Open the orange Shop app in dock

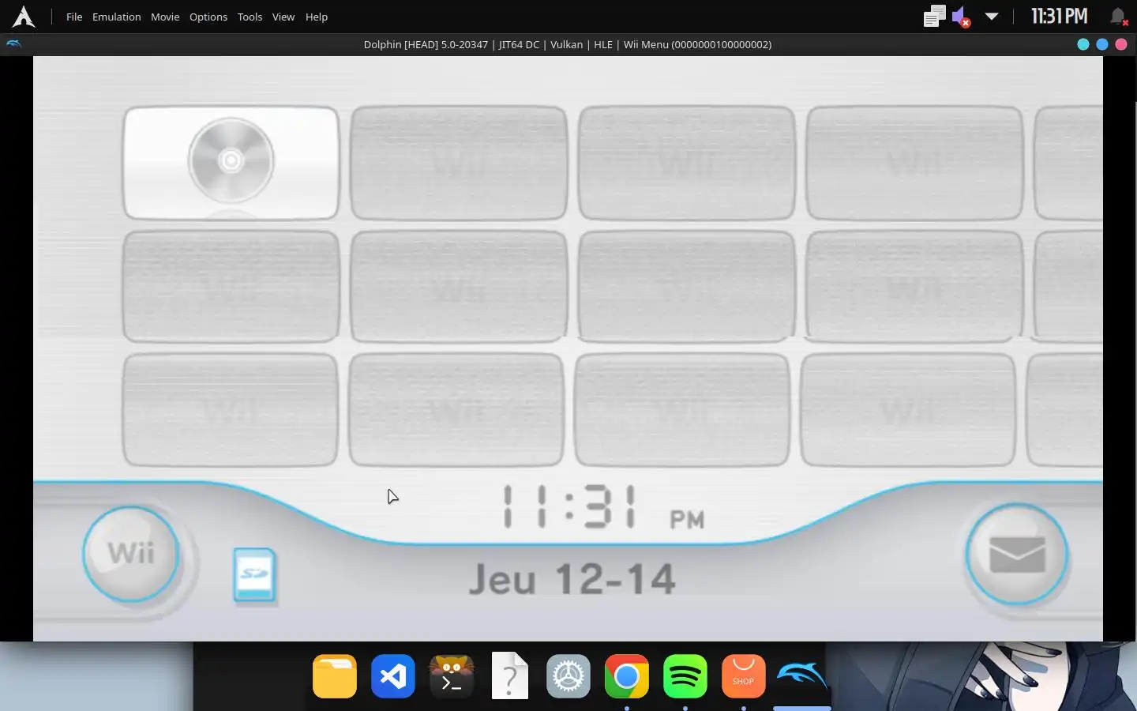point(744,676)
